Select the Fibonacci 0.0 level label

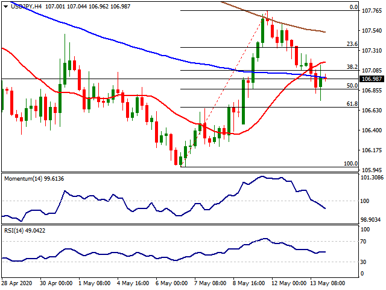[353, 7]
